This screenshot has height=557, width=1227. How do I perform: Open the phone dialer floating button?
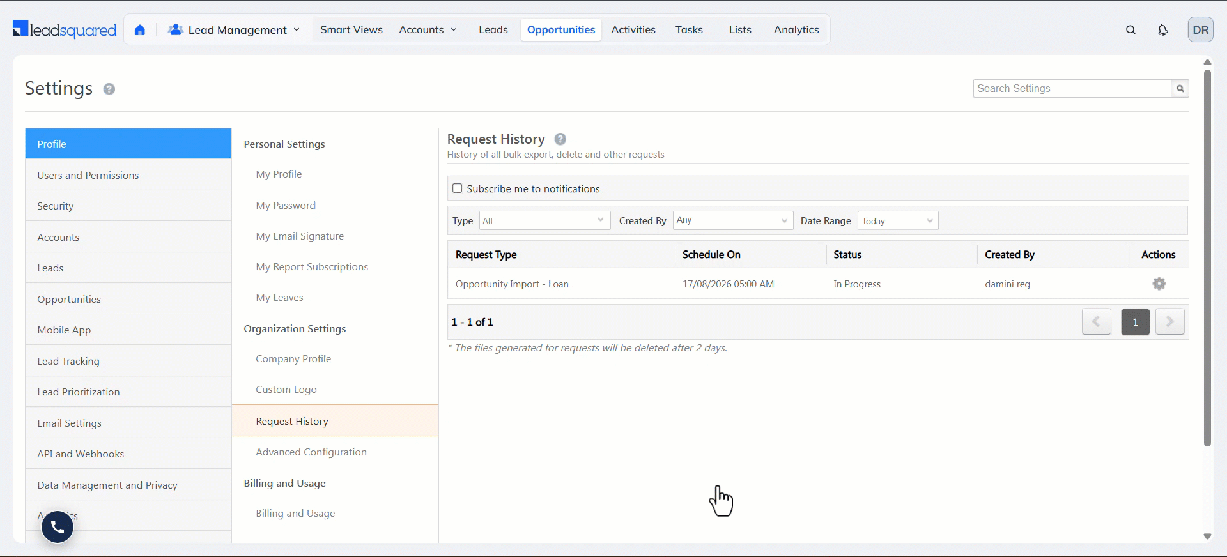[x=58, y=527]
